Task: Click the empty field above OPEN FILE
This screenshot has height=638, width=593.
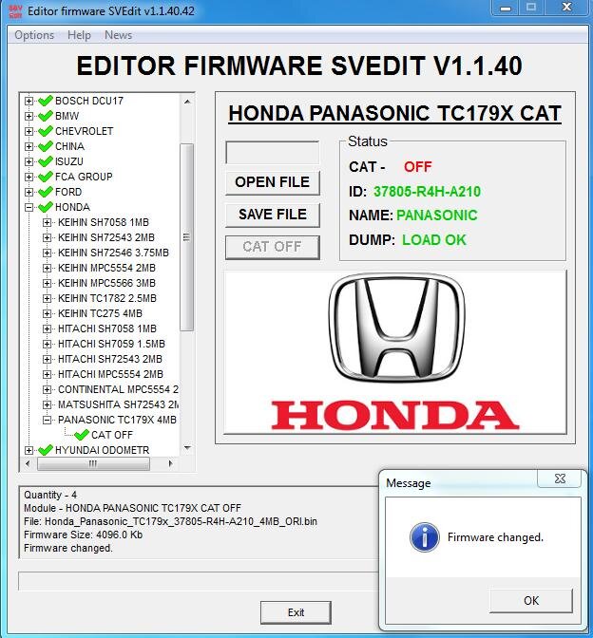Action: [x=273, y=153]
